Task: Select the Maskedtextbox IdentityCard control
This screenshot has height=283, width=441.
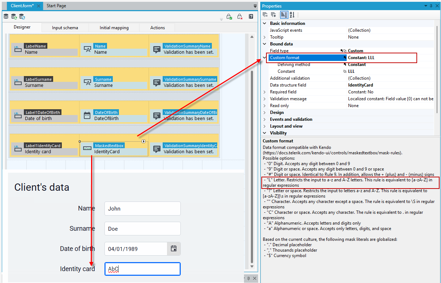Action: (x=114, y=149)
